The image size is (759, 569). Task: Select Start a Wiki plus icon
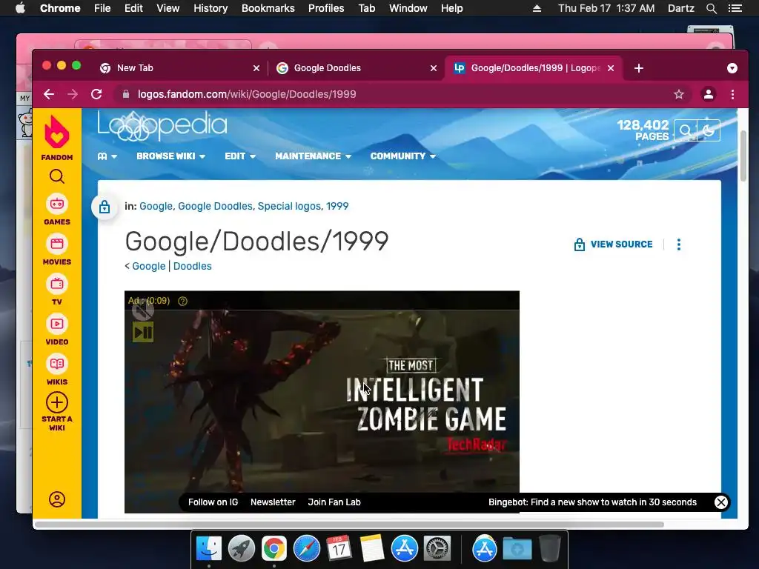tap(56, 402)
